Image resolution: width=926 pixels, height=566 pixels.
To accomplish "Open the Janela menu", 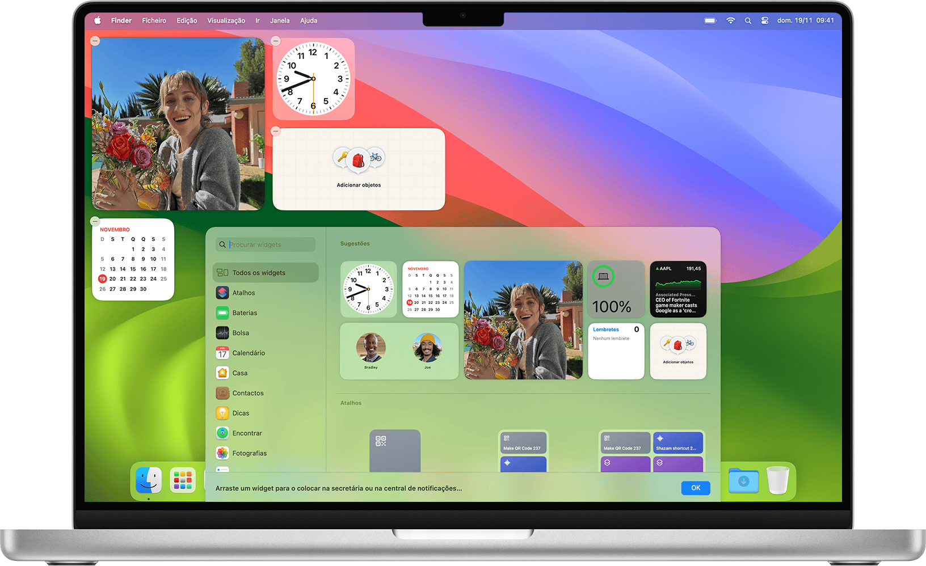I will point(280,20).
